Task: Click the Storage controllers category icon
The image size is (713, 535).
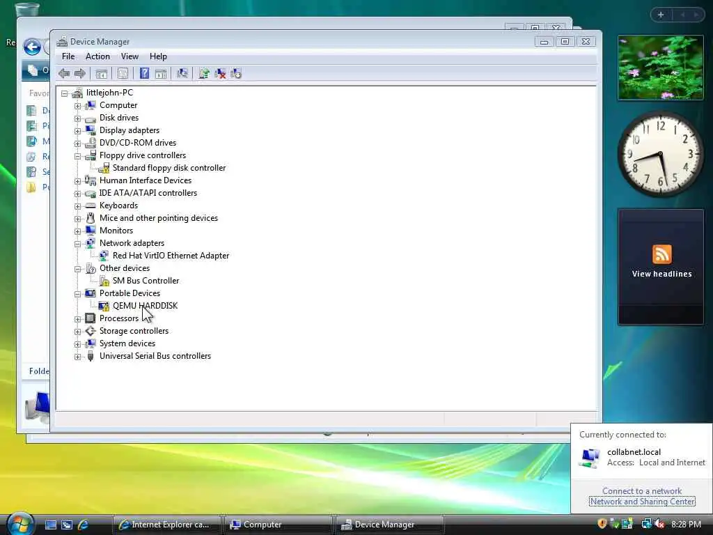Action: tap(91, 331)
